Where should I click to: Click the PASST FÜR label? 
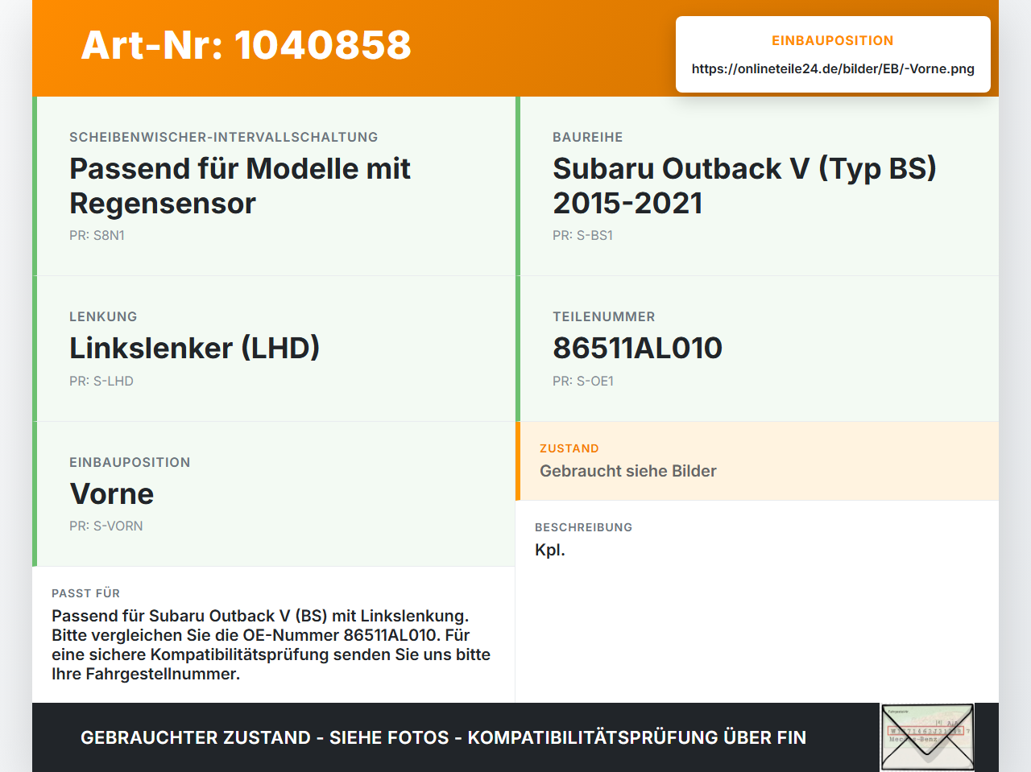[86, 593]
